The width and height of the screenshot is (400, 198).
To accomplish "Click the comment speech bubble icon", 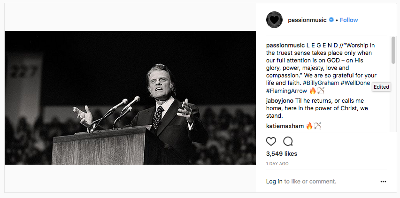I will pyautogui.click(x=288, y=141).
